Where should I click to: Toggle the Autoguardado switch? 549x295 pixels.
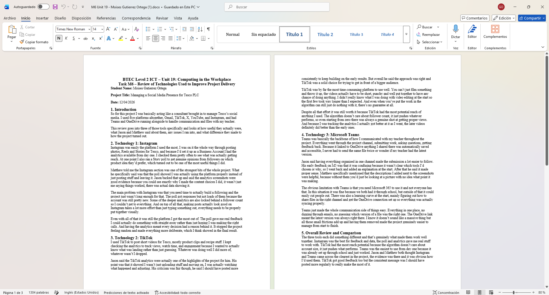pos(43,7)
